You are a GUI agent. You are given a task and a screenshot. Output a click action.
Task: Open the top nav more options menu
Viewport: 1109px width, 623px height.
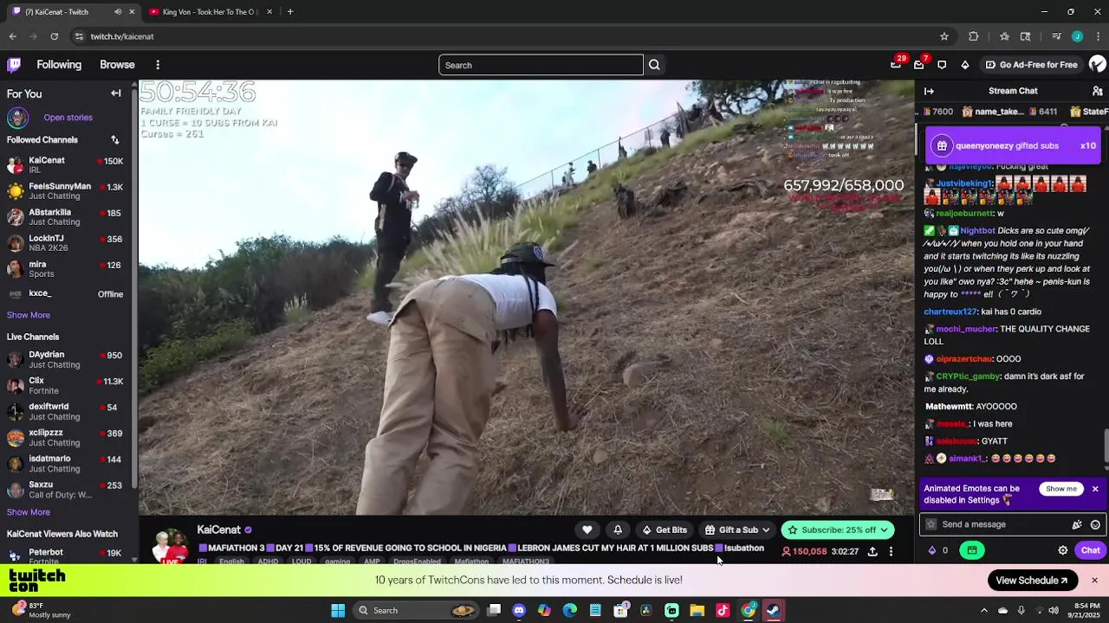point(158,65)
